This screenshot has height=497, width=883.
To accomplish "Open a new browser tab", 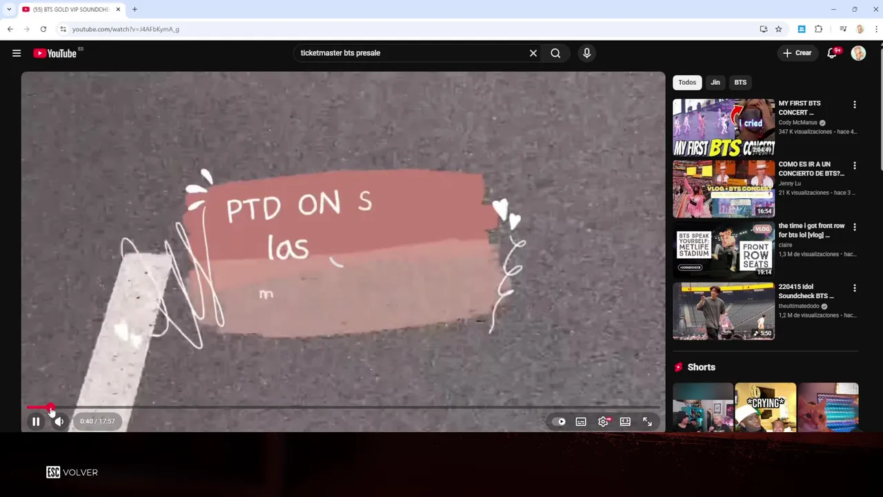I will [135, 9].
